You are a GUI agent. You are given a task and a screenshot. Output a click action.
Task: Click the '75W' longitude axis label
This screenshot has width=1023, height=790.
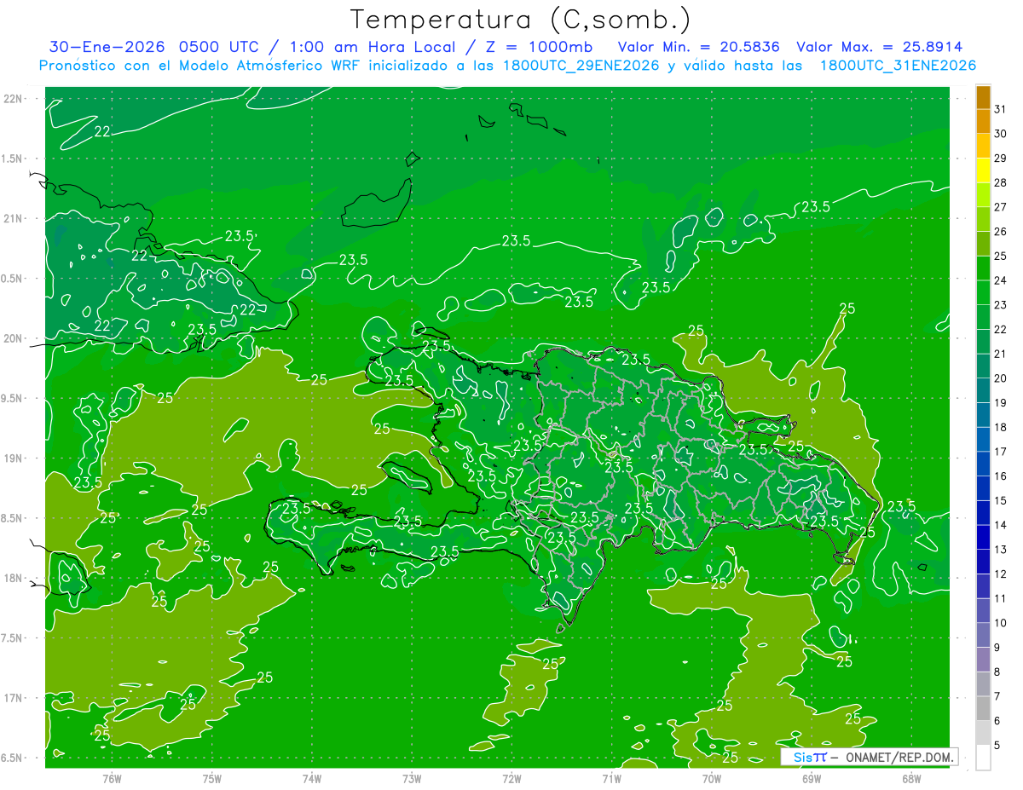(x=212, y=779)
